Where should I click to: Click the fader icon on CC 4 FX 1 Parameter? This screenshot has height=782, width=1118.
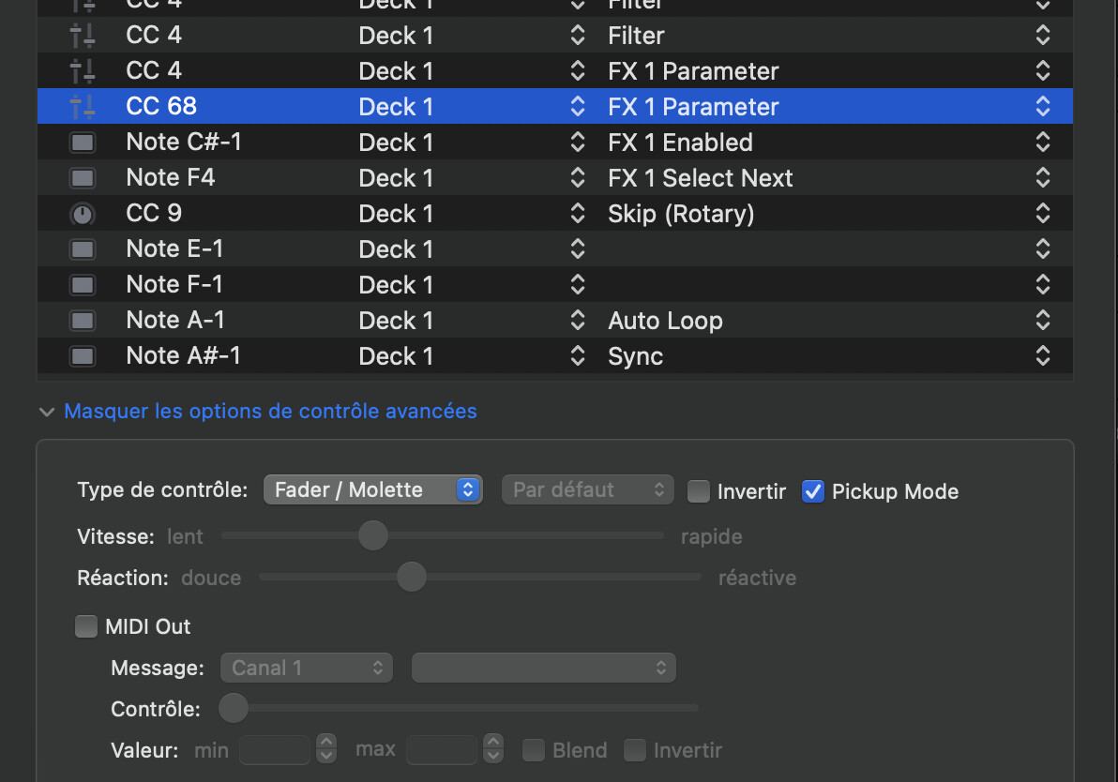tap(83, 70)
